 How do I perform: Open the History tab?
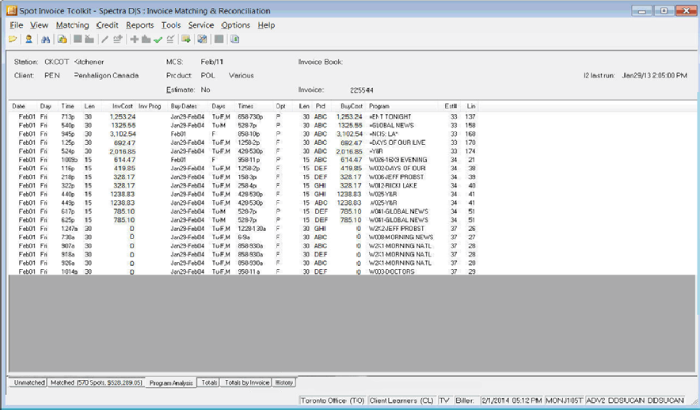[284, 382]
